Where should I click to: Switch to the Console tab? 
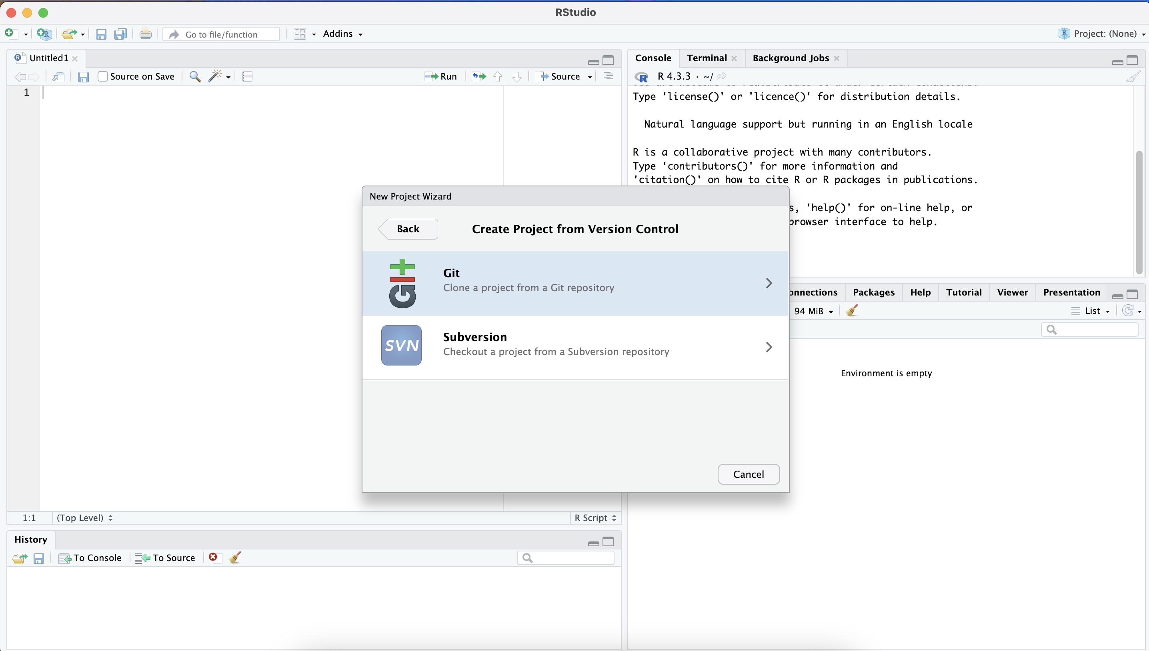pyautogui.click(x=653, y=58)
